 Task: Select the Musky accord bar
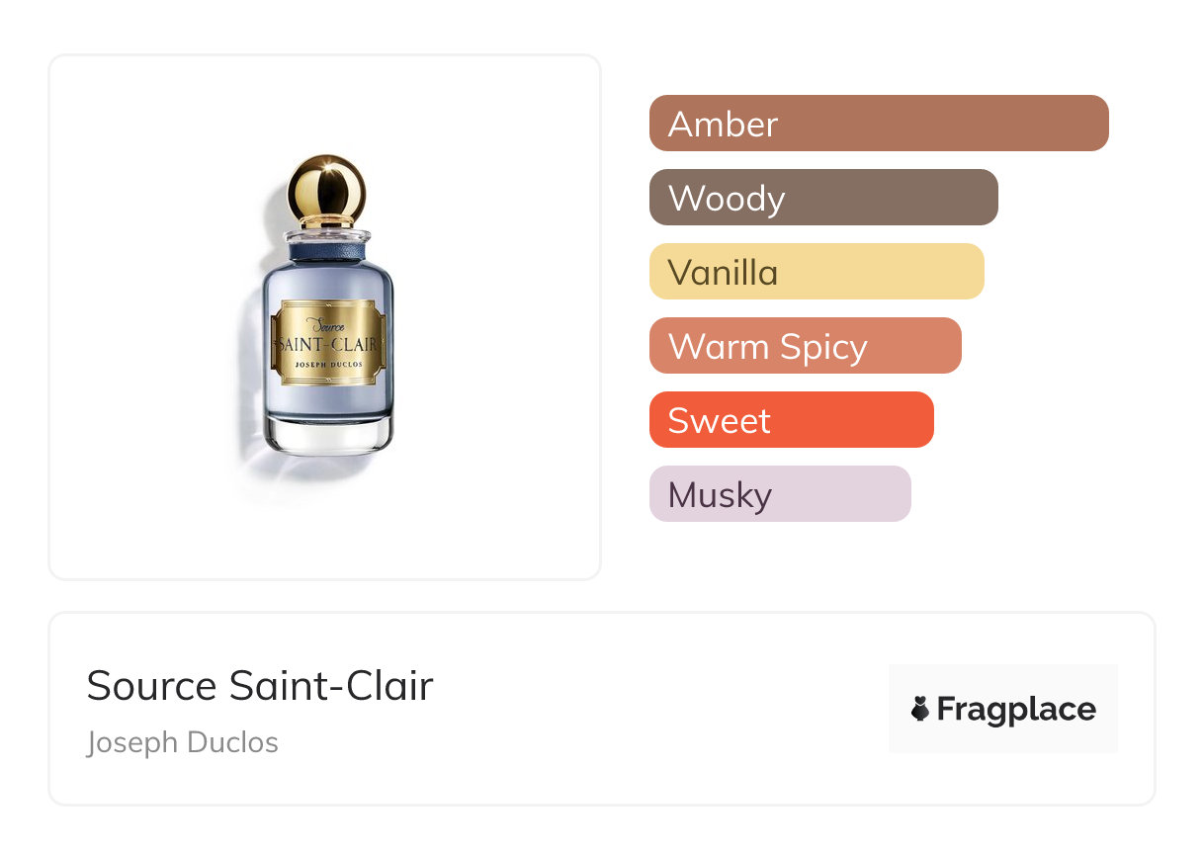click(780, 494)
